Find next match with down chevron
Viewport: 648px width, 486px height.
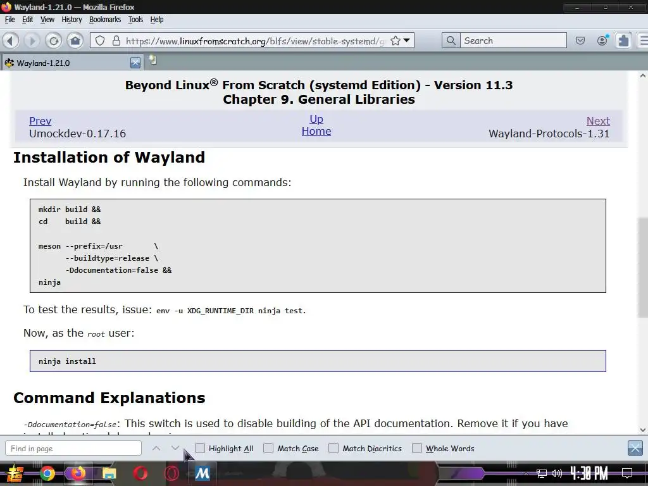tap(175, 448)
